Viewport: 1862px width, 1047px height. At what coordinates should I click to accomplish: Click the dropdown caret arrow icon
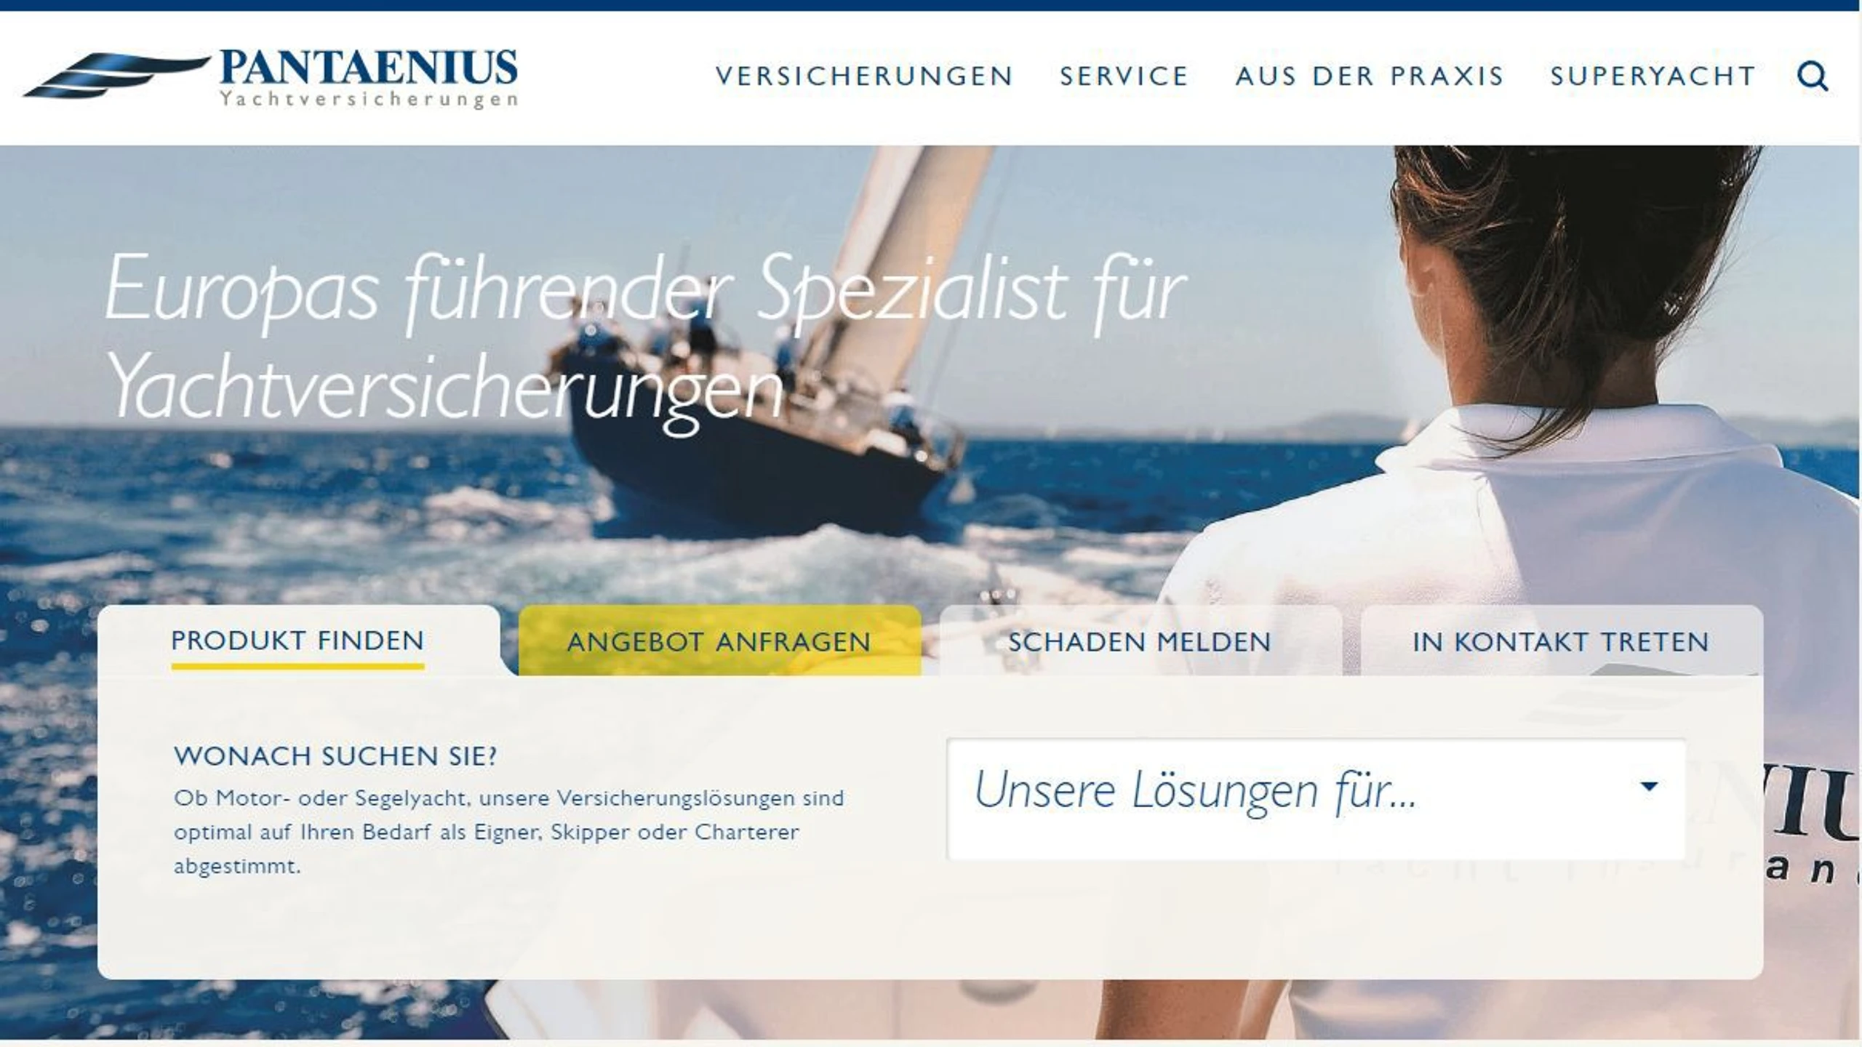[x=1649, y=786]
